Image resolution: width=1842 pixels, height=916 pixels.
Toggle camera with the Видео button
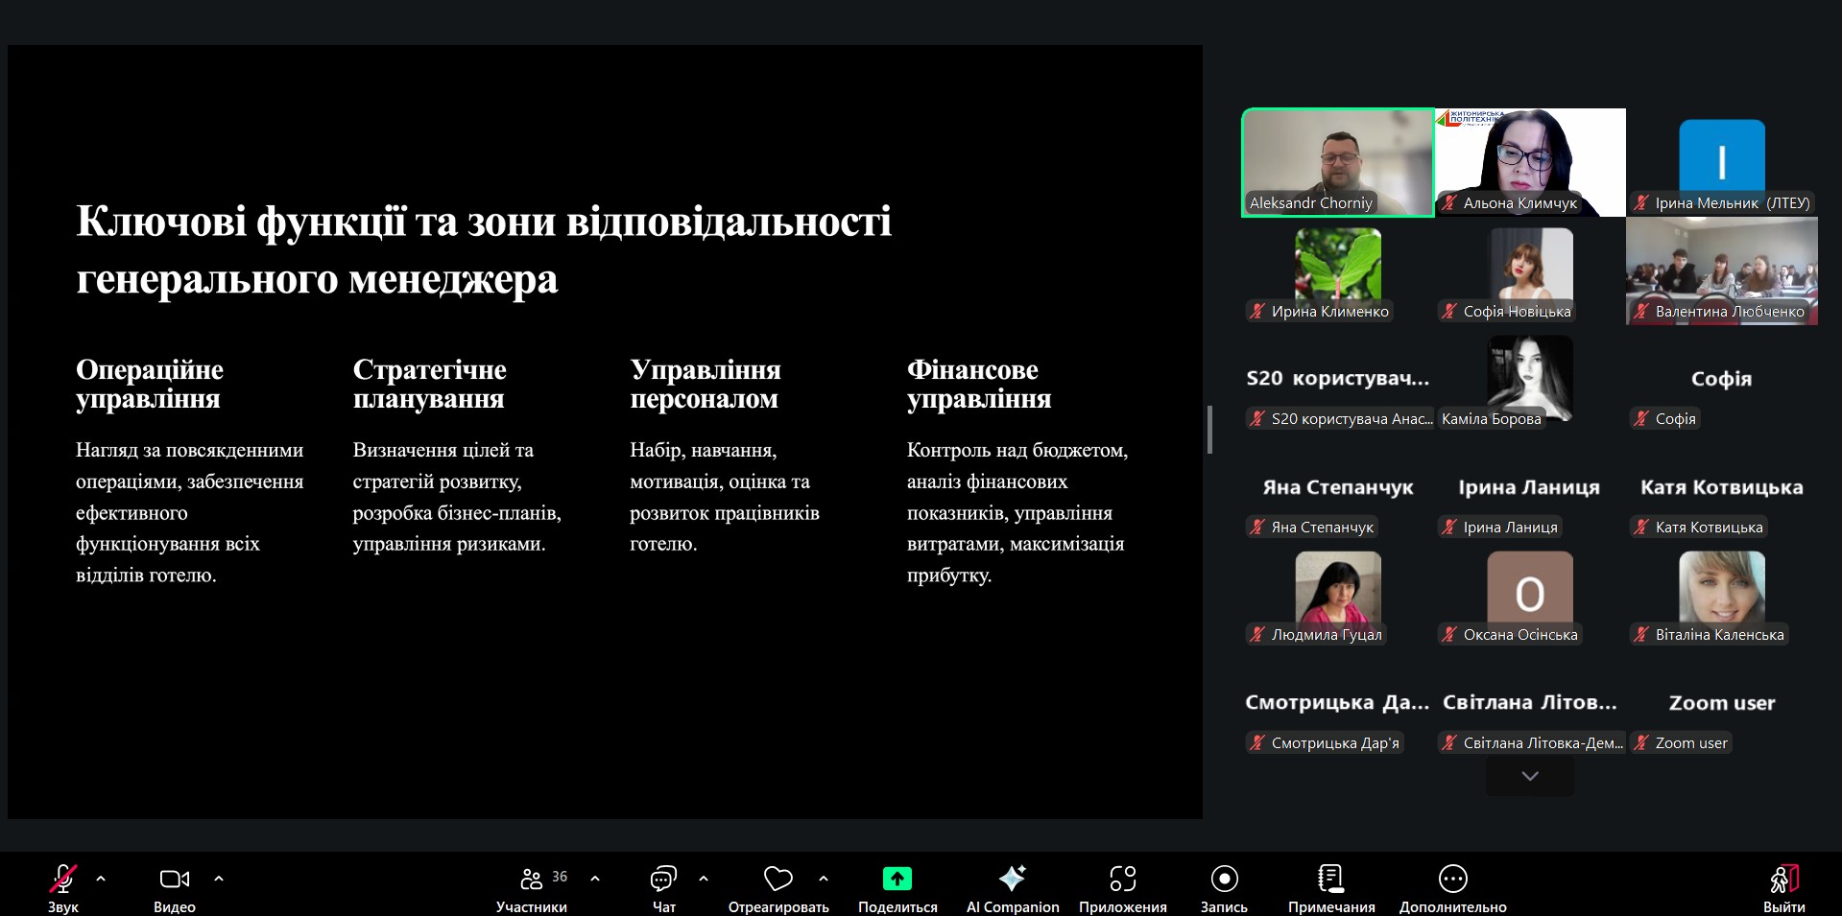tap(174, 879)
